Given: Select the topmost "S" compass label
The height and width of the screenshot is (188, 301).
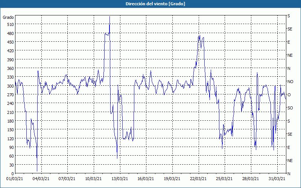Looking at the screenshot, I should (x=289, y=16).
